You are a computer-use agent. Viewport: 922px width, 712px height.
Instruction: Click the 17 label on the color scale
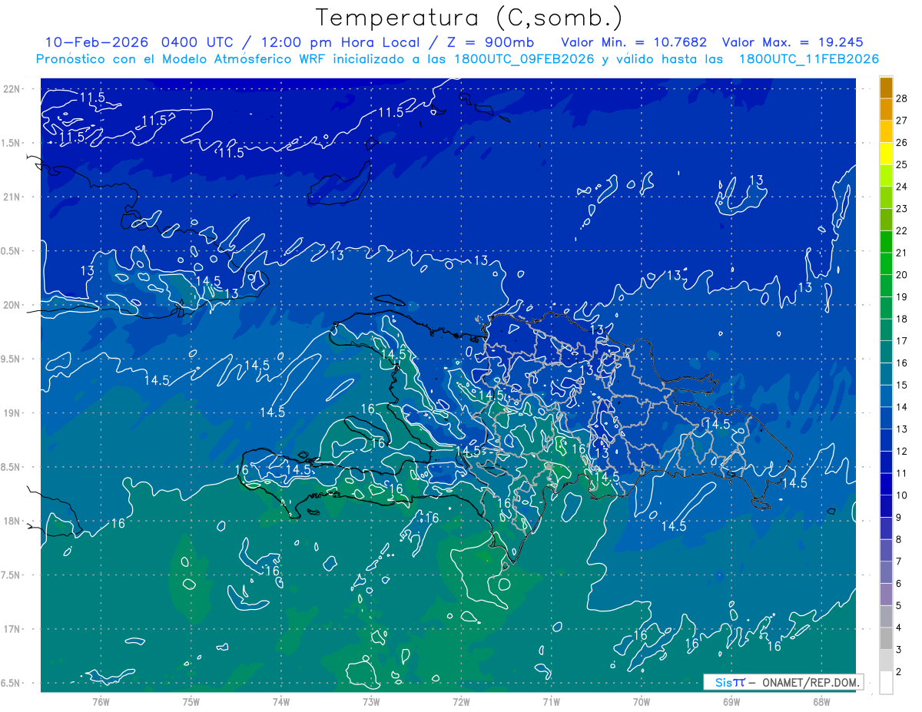pyautogui.click(x=901, y=341)
